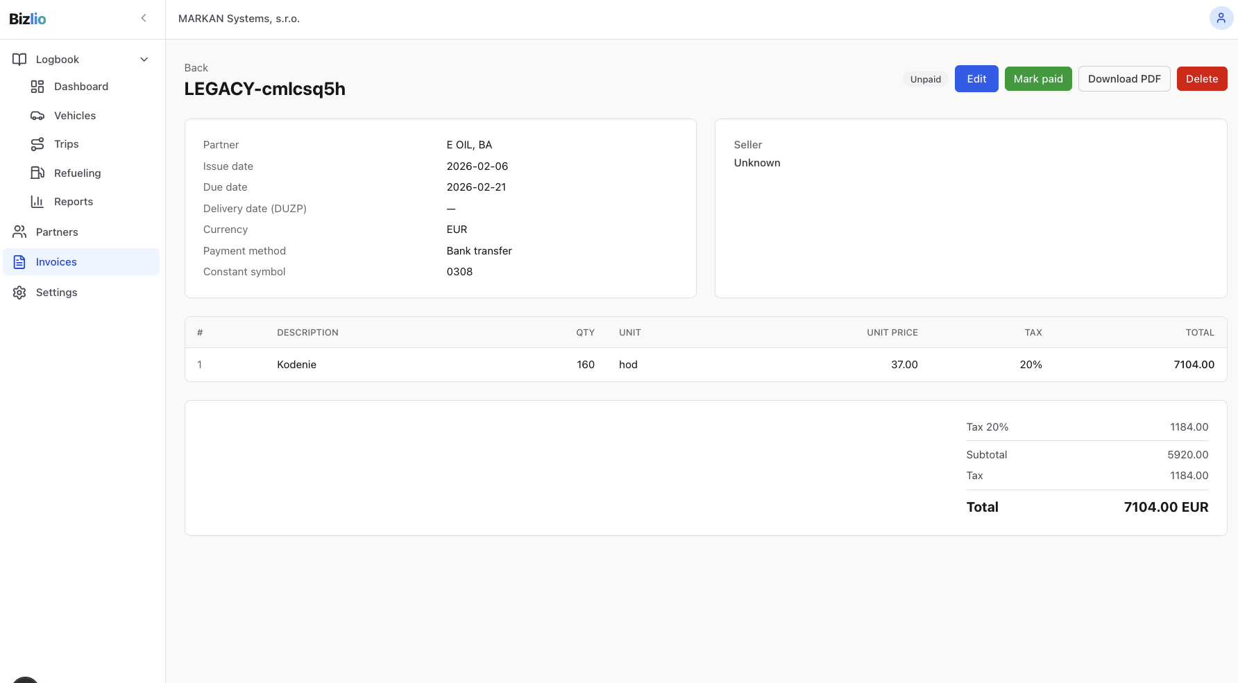Screen dimensions: 1238x683
Task: Go Back to invoice list
Action: pos(196,68)
